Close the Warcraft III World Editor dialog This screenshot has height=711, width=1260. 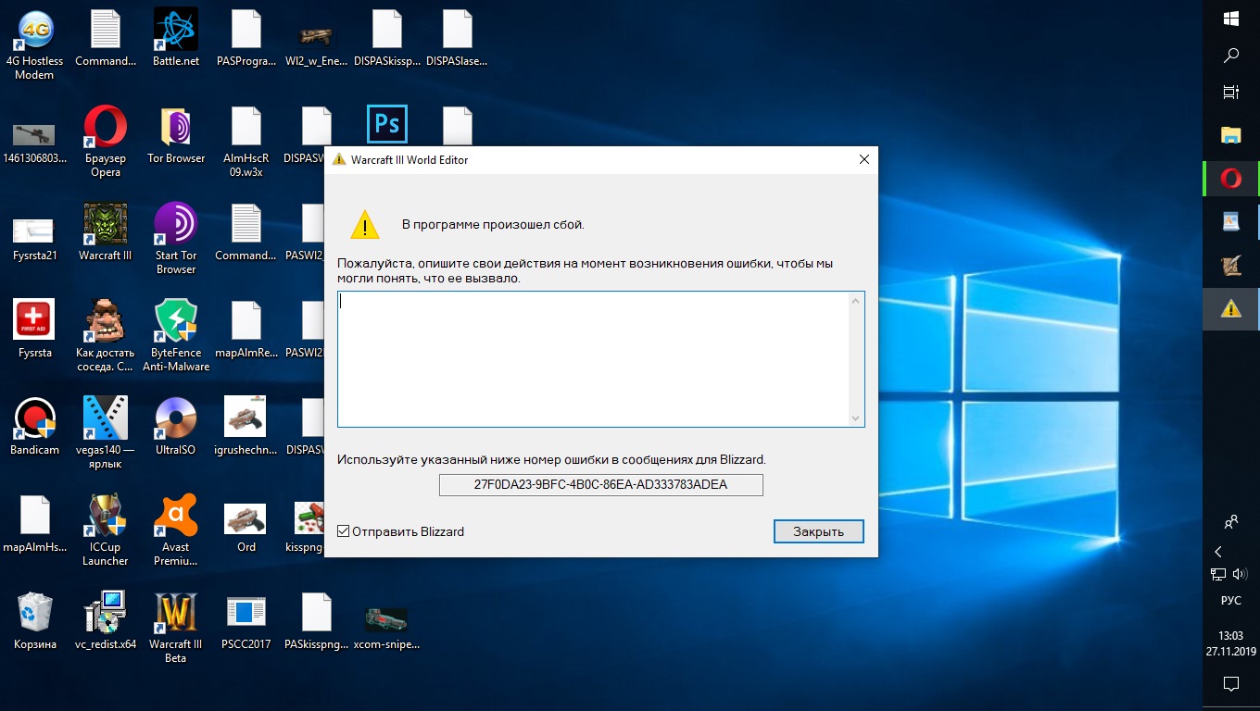[x=863, y=159]
